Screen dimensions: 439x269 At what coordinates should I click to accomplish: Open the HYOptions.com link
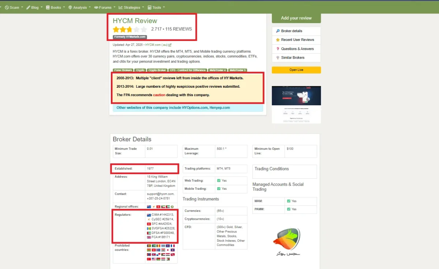coord(195,108)
